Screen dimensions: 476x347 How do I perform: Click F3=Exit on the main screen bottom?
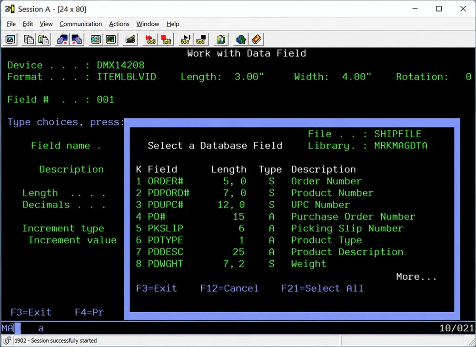pos(31,312)
